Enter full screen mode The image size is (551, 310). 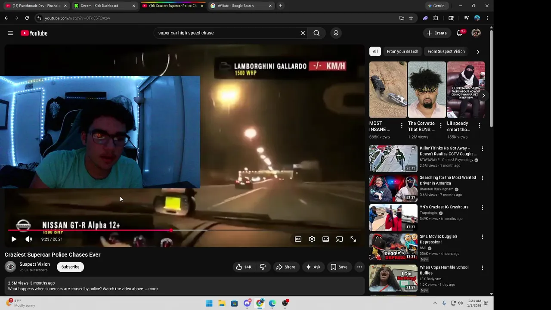(353, 239)
